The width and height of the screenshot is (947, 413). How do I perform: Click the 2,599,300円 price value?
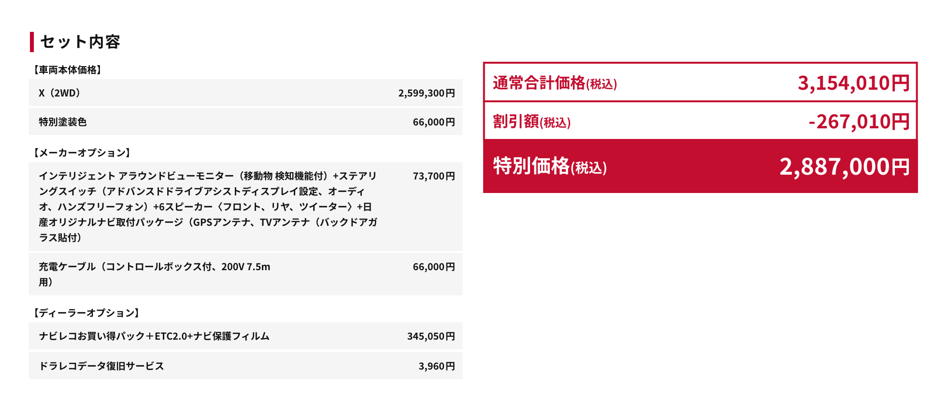(x=427, y=93)
